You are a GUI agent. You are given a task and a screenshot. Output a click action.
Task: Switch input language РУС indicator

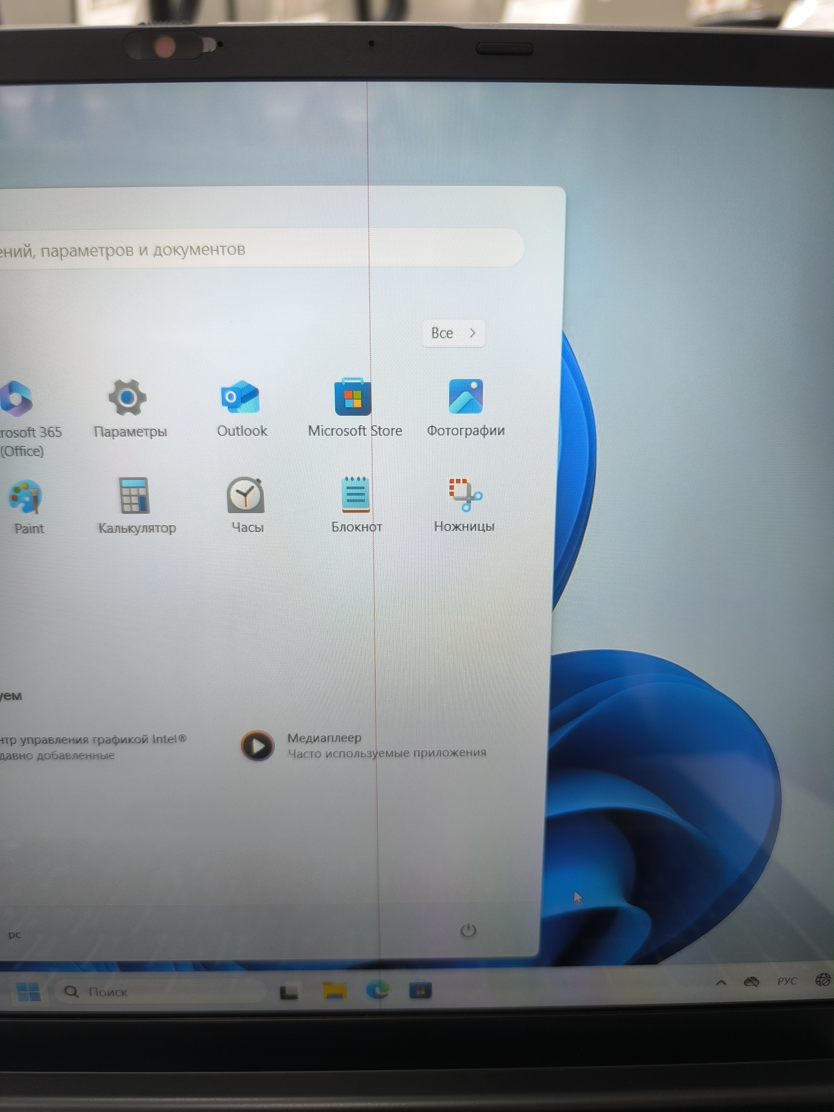(x=787, y=981)
